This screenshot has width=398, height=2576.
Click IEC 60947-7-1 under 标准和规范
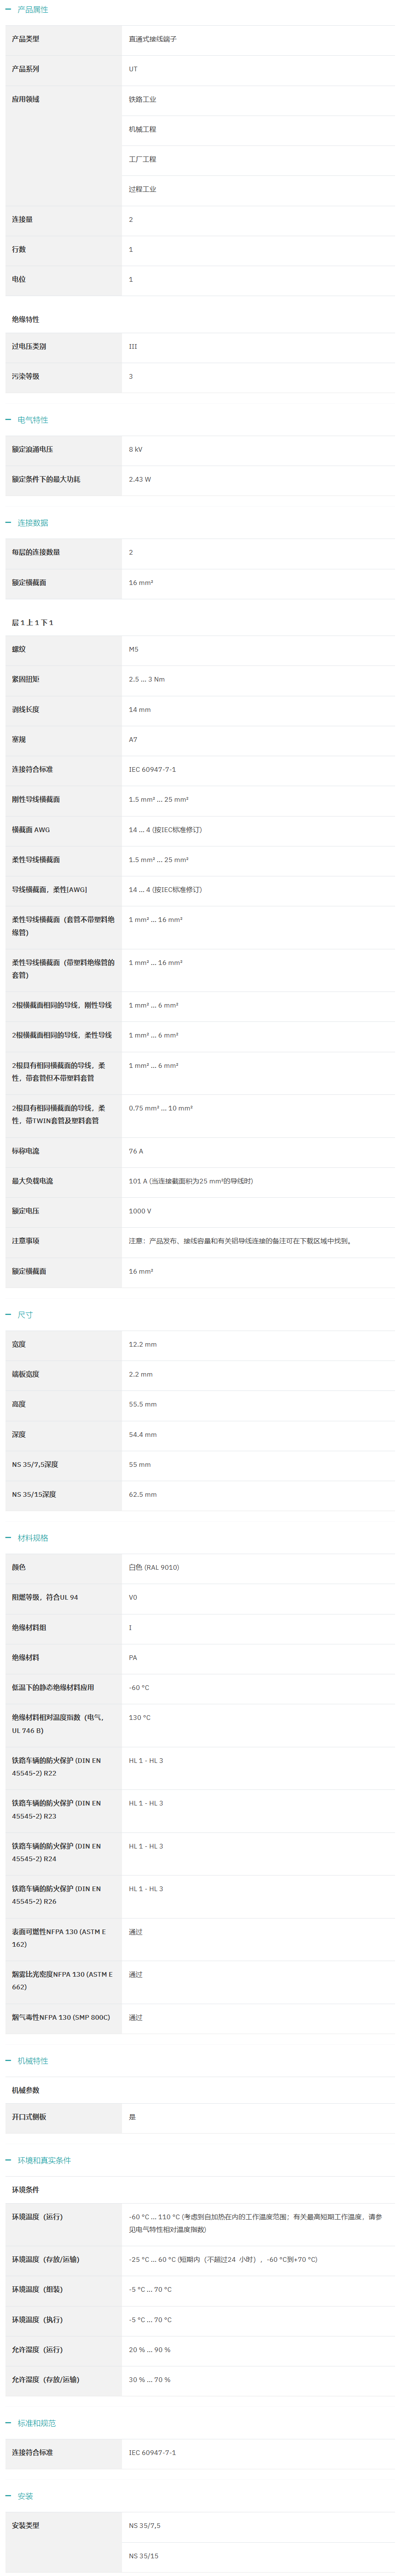point(152,2452)
